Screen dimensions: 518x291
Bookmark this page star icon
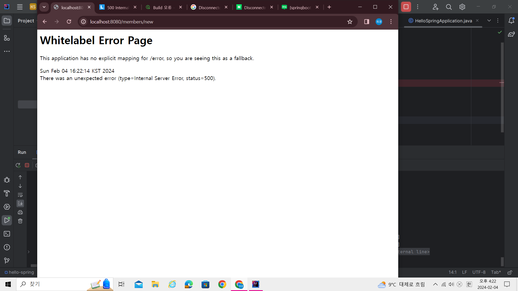click(x=350, y=22)
